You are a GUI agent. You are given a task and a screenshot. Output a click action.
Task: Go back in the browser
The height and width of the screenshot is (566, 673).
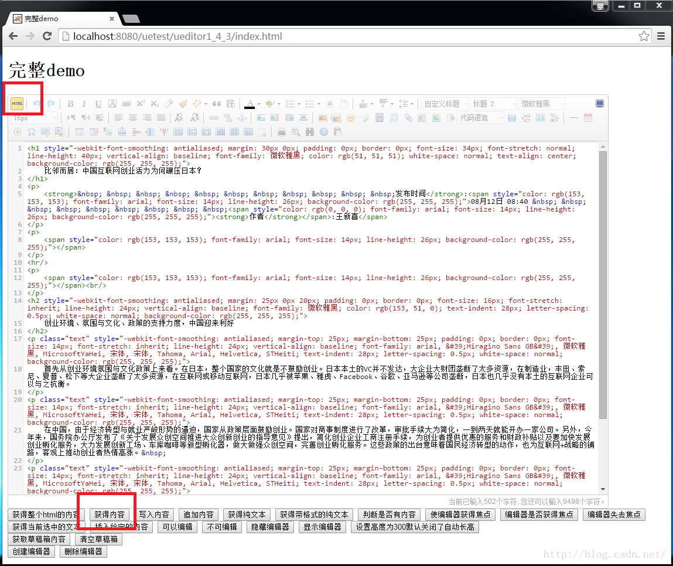(13, 36)
